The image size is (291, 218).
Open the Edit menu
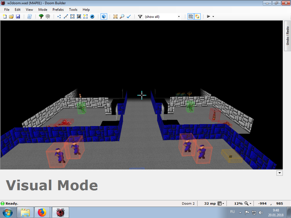pyautogui.click(x=17, y=9)
